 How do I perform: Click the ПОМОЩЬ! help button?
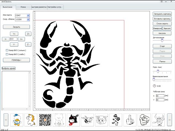point(16,60)
